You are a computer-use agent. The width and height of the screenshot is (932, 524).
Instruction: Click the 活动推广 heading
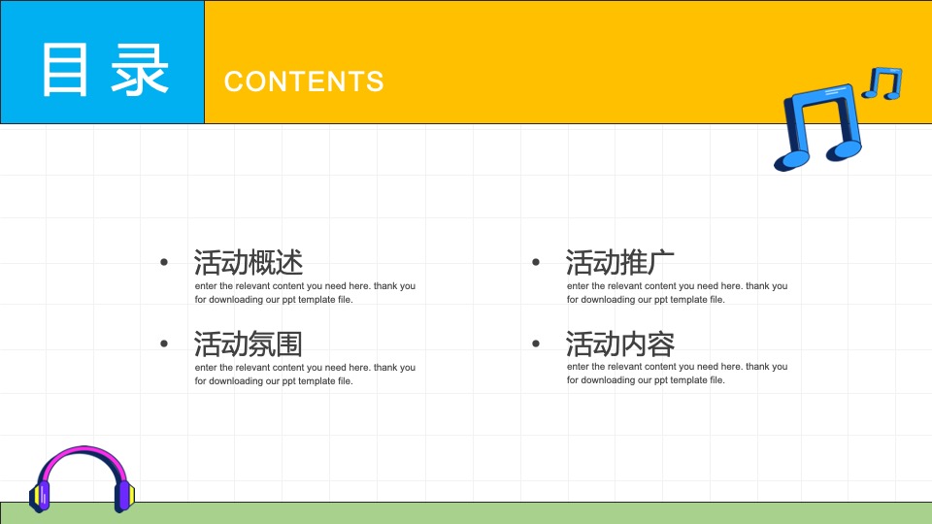pyautogui.click(x=620, y=262)
